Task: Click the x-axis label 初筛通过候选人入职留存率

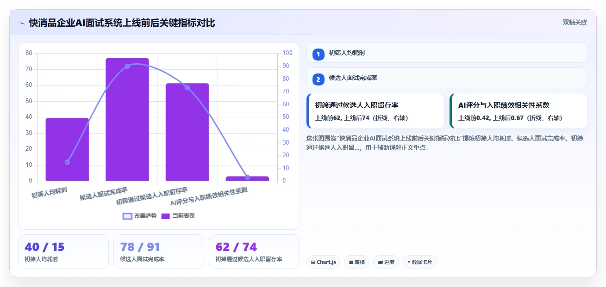Action: pyautogui.click(x=152, y=196)
